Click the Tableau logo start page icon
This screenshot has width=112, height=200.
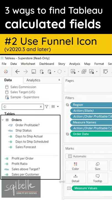tap(6, 72)
